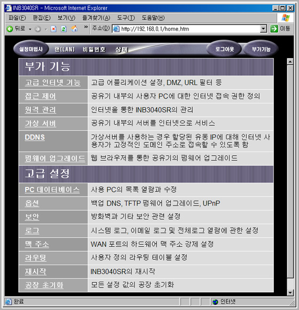Select the 설정마법사 navigation button
Screen dimensions: 299x310
[31, 49]
